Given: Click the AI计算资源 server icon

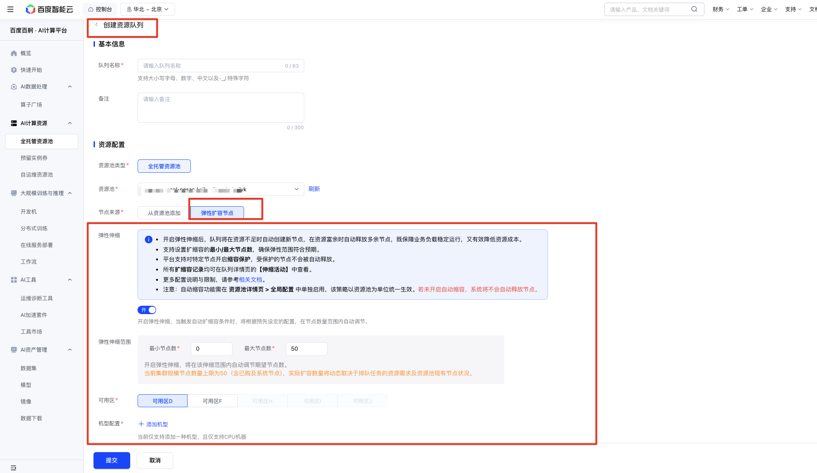Looking at the screenshot, I should point(14,123).
